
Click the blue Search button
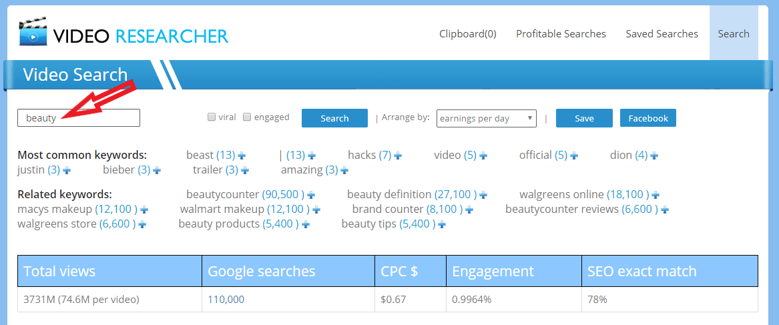click(335, 118)
